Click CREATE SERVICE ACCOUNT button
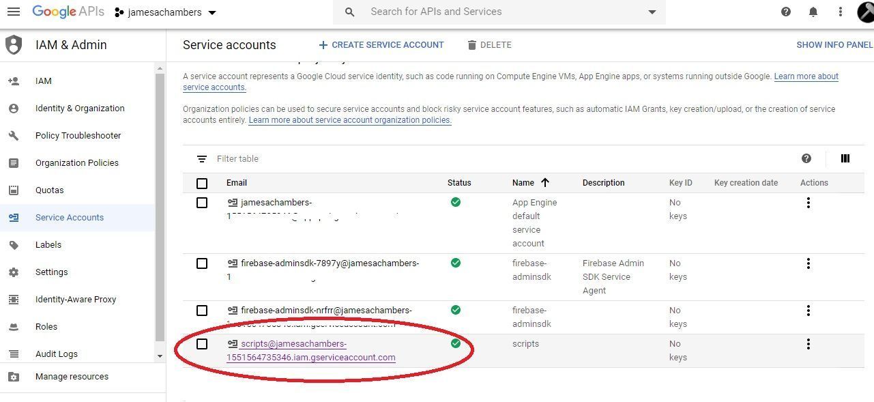The image size is (874, 402). point(381,44)
